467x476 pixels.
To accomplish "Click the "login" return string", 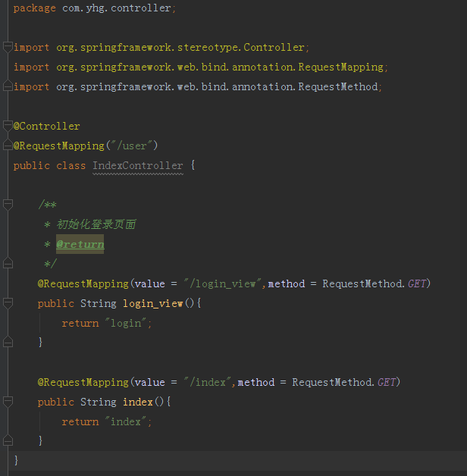I will pos(126,323).
